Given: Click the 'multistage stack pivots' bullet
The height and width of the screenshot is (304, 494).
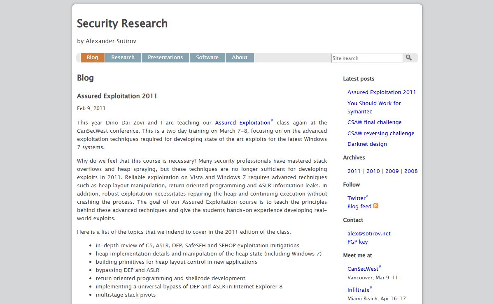Looking at the screenshot, I should [x=126, y=295].
